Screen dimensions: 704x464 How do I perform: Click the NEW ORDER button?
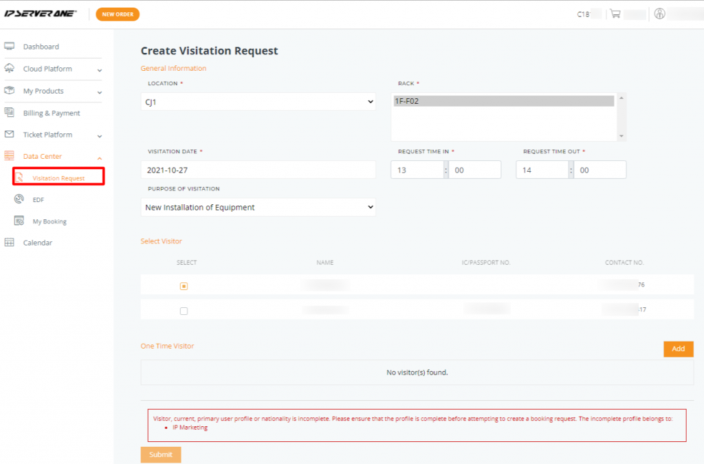(x=118, y=14)
